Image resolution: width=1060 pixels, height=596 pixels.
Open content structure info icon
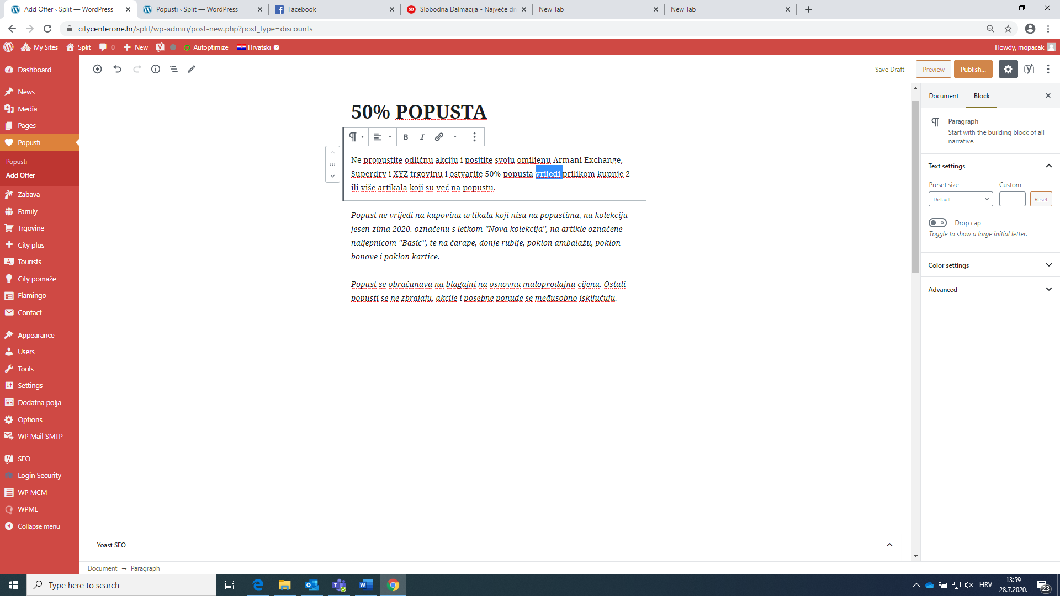pos(156,69)
